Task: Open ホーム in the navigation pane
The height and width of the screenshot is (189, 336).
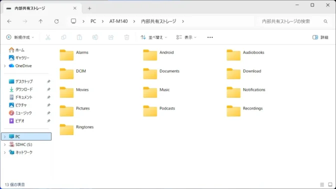Action: (x=17, y=50)
